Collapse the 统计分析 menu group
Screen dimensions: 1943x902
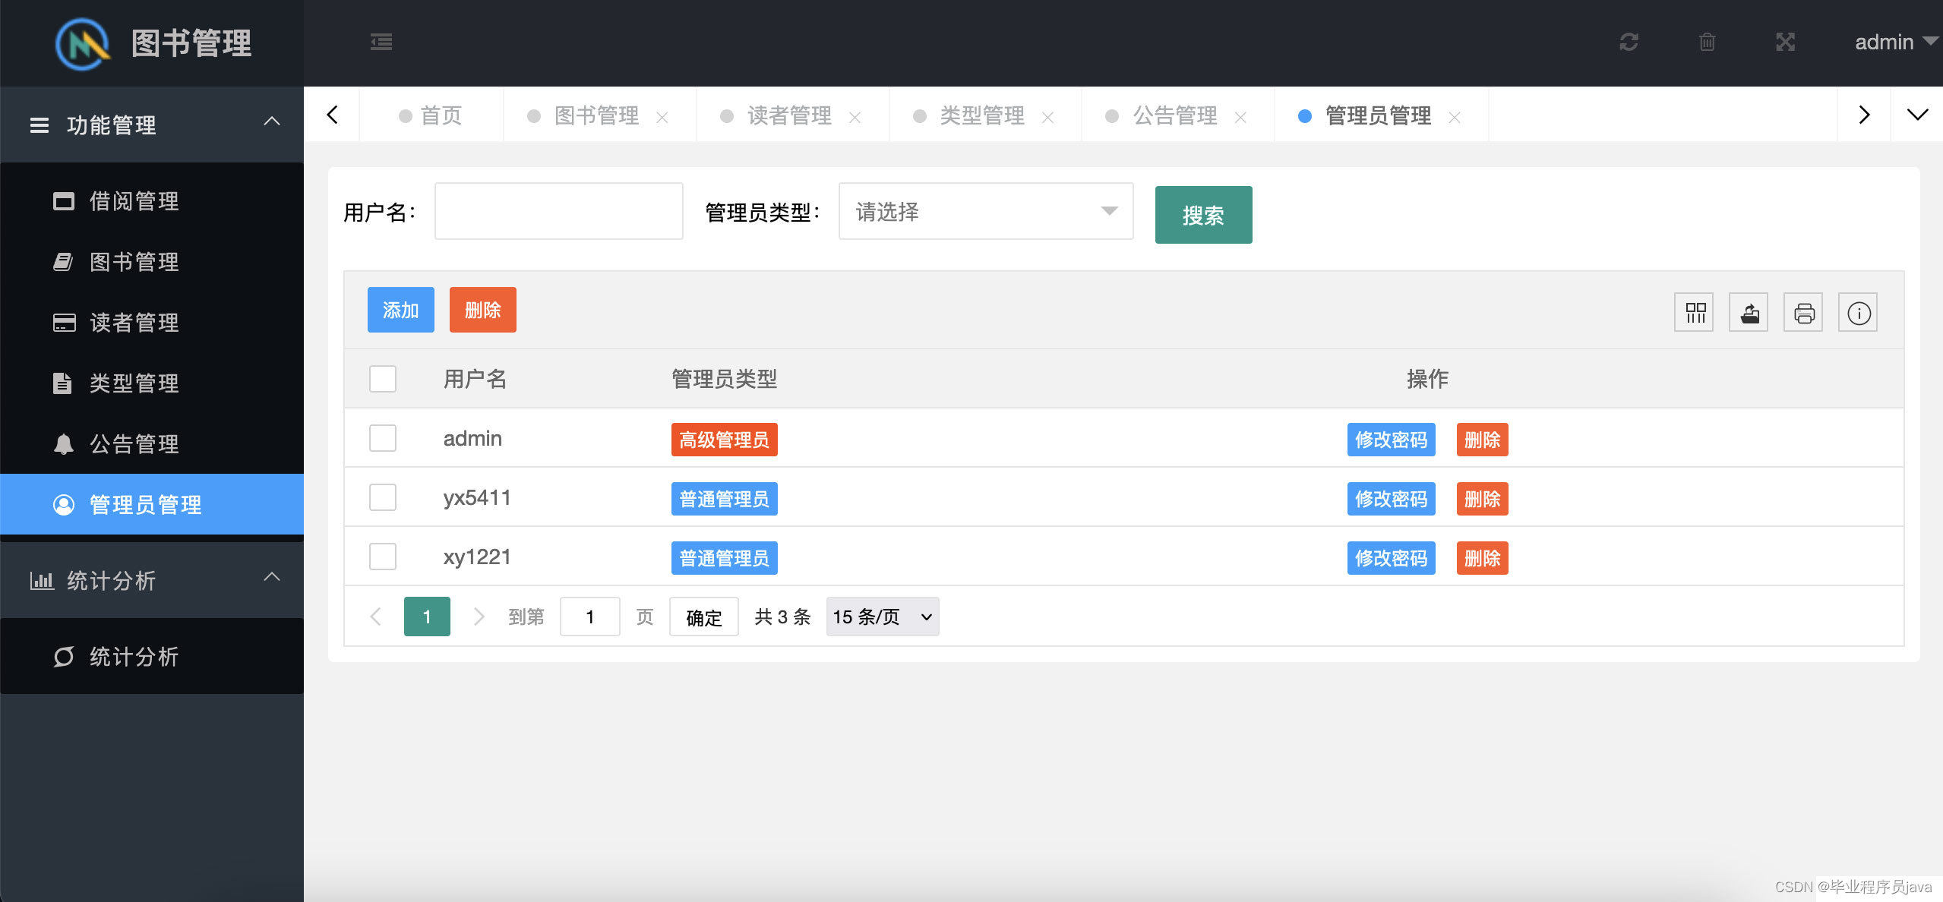[152, 580]
